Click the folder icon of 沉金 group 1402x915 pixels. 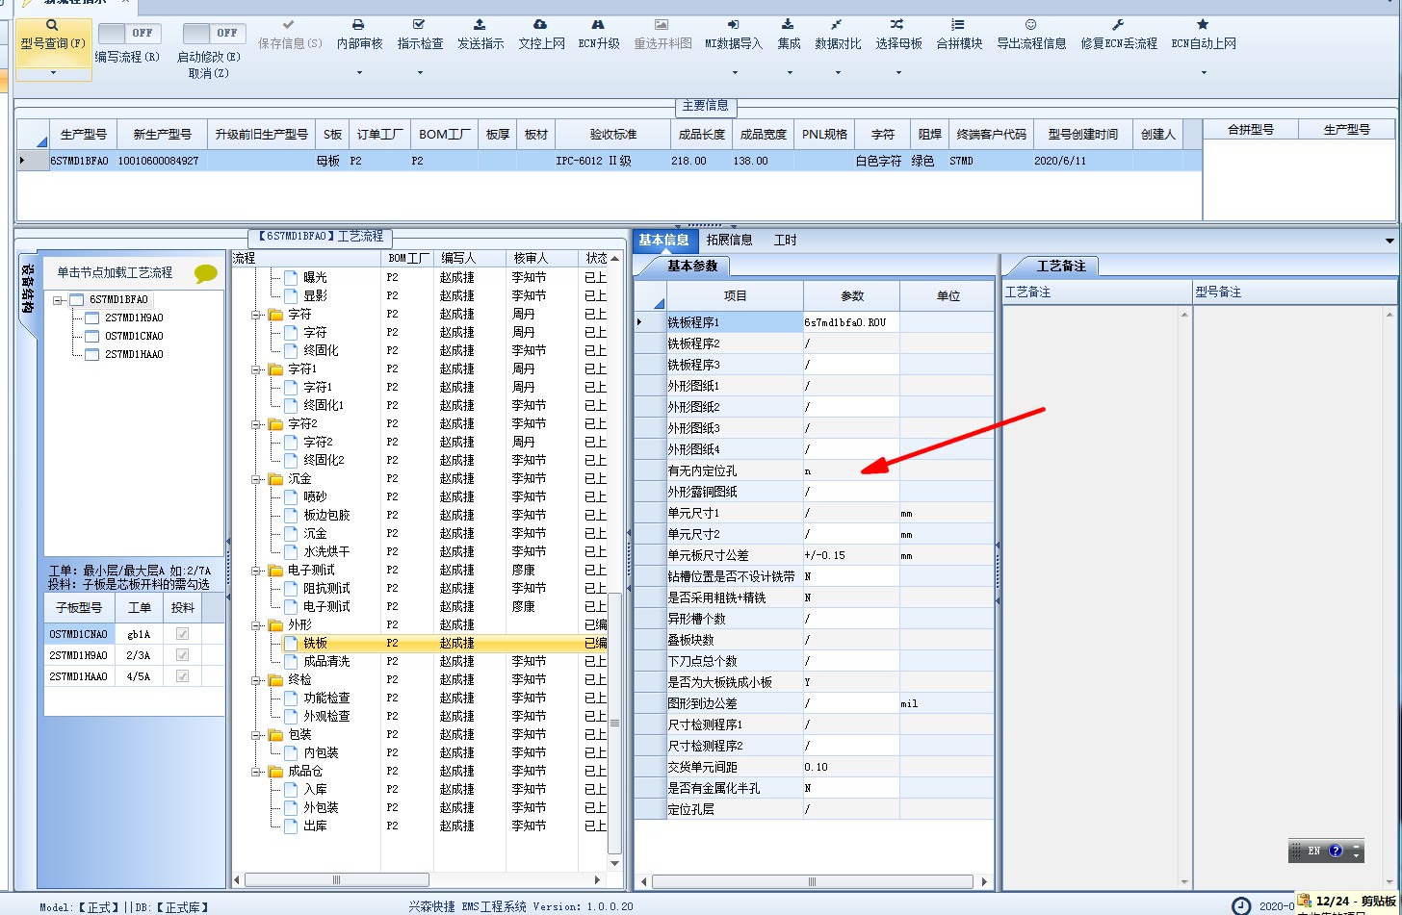point(275,478)
